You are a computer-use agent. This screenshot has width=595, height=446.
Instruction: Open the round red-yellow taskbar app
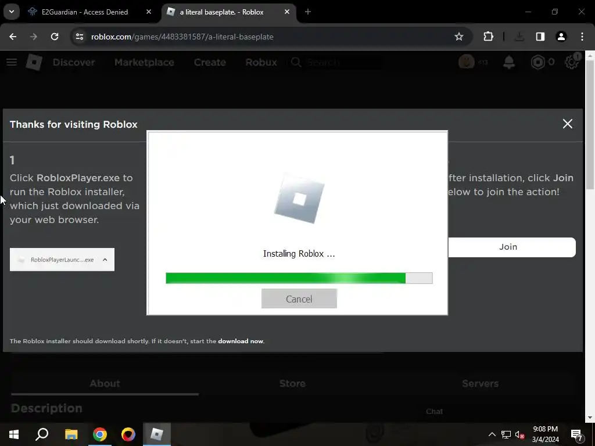click(x=128, y=434)
